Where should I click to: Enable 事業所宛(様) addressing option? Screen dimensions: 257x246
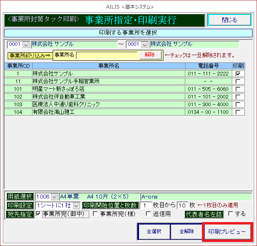coord(96,214)
